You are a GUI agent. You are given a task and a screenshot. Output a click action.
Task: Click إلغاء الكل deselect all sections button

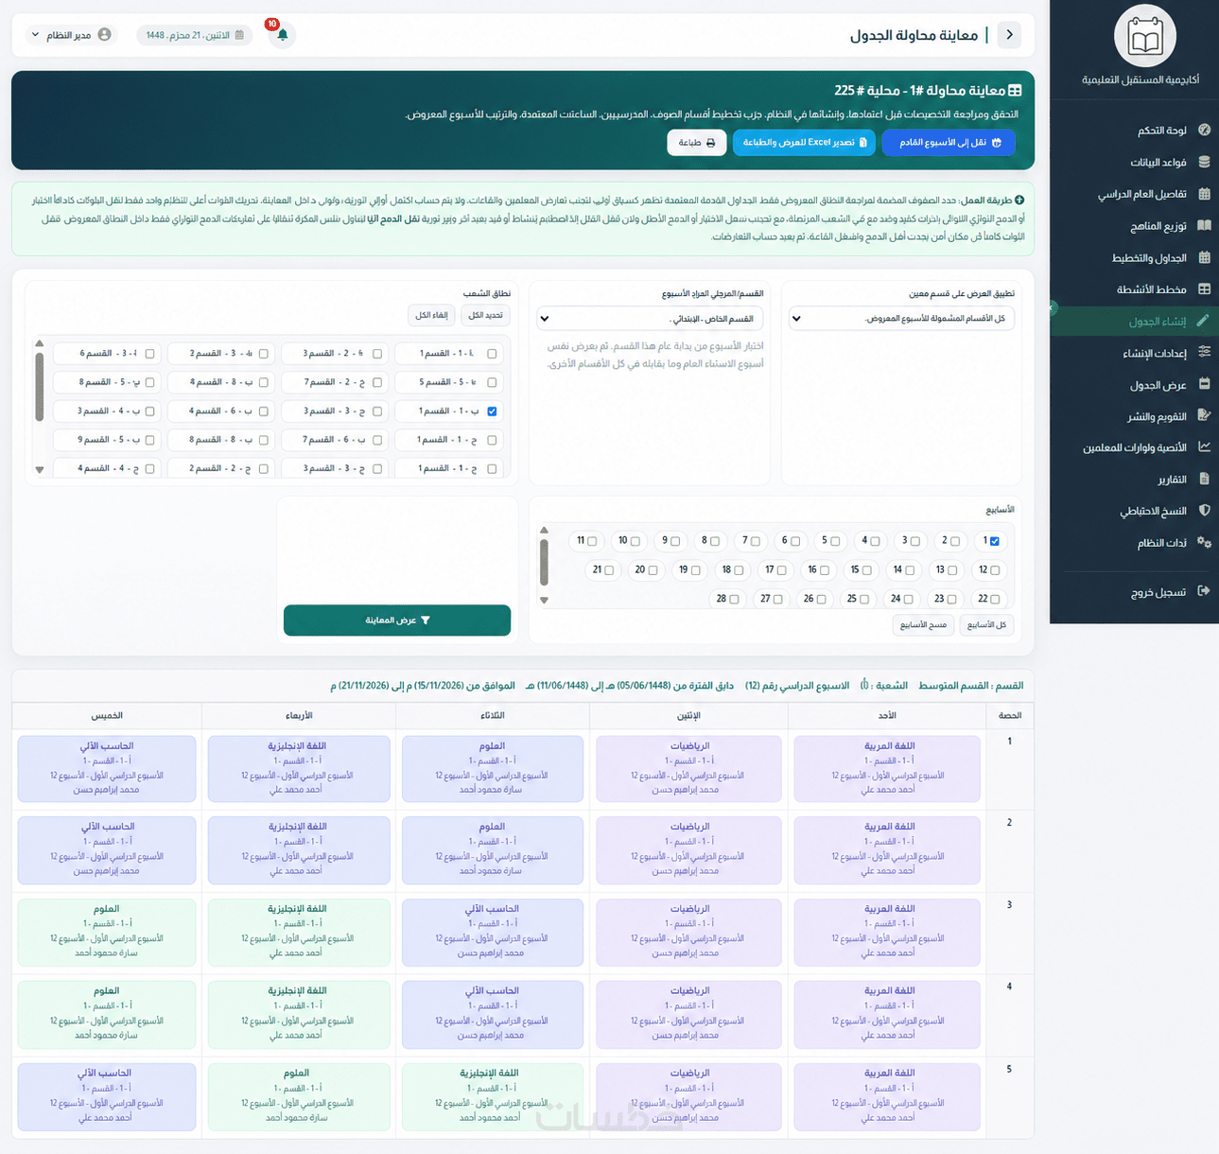pyautogui.click(x=431, y=315)
